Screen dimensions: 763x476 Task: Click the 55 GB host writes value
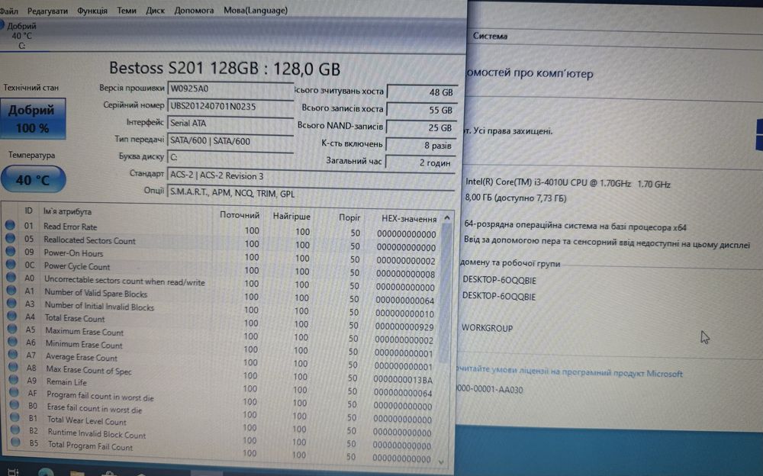[x=422, y=110]
